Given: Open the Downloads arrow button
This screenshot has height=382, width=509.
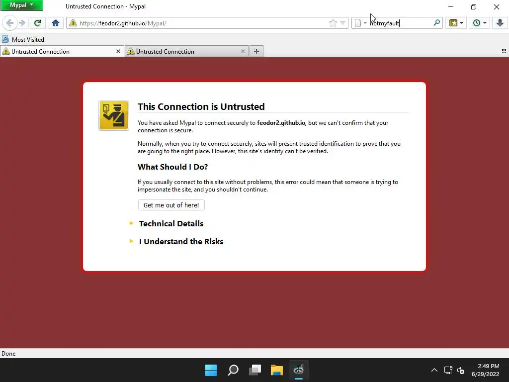Looking at the screenshot, I should pos(500,23).
